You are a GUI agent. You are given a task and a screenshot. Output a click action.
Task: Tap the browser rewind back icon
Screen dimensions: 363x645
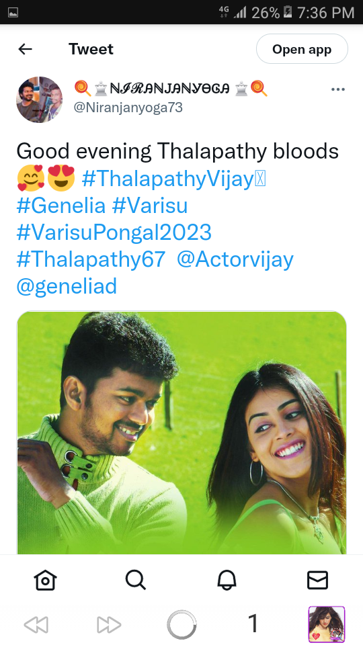click(36, 624)
